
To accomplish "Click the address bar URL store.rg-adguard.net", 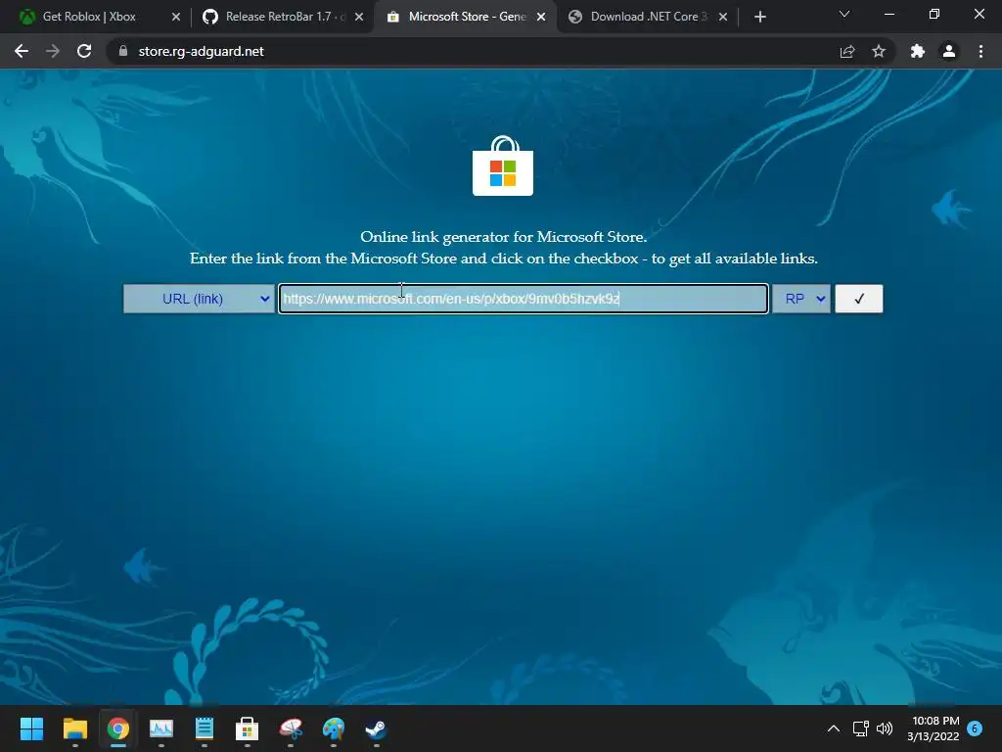I will click(x=201, y=51).
